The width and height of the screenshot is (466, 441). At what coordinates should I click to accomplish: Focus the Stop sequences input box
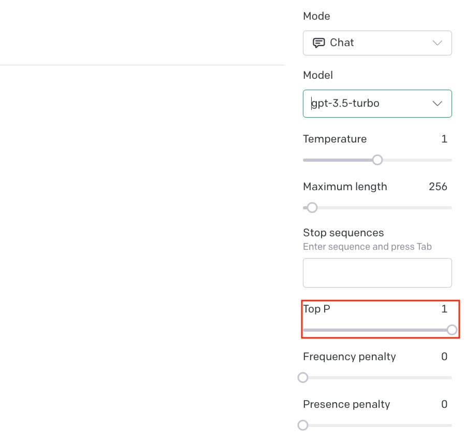[377, 273]
